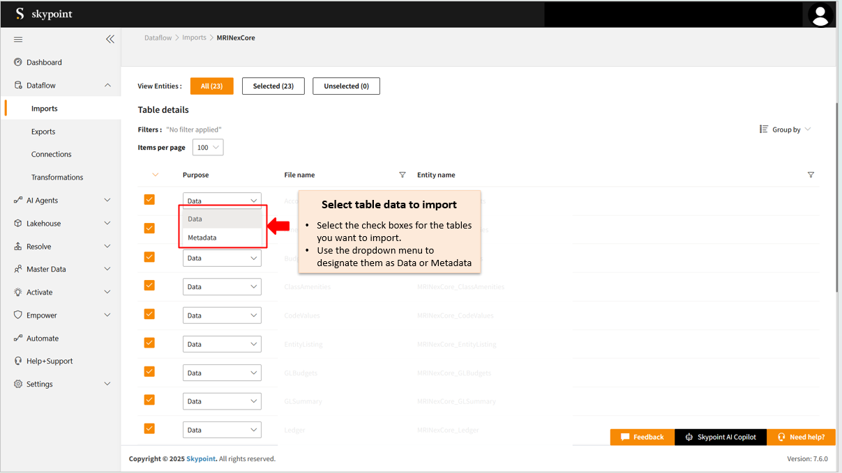
Task: Click the File name column filter icon
Action: click(x=403, y=175)
